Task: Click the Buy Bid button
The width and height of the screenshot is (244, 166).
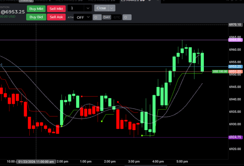Action: coord(36,17)
